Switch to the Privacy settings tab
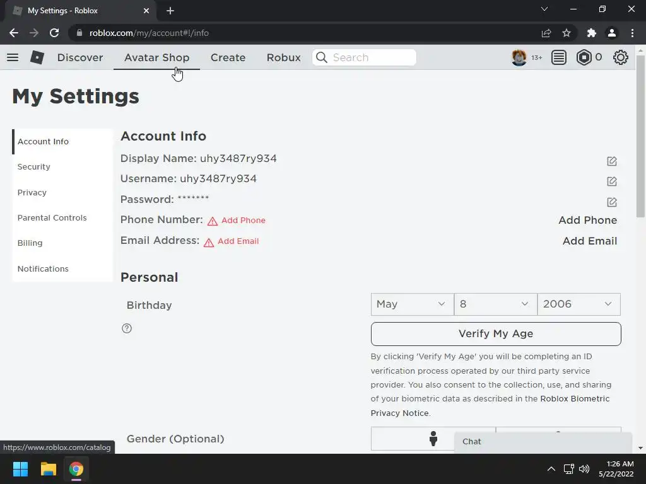The width and height of the screenshot is (646, 484). (x=62, y=192)
